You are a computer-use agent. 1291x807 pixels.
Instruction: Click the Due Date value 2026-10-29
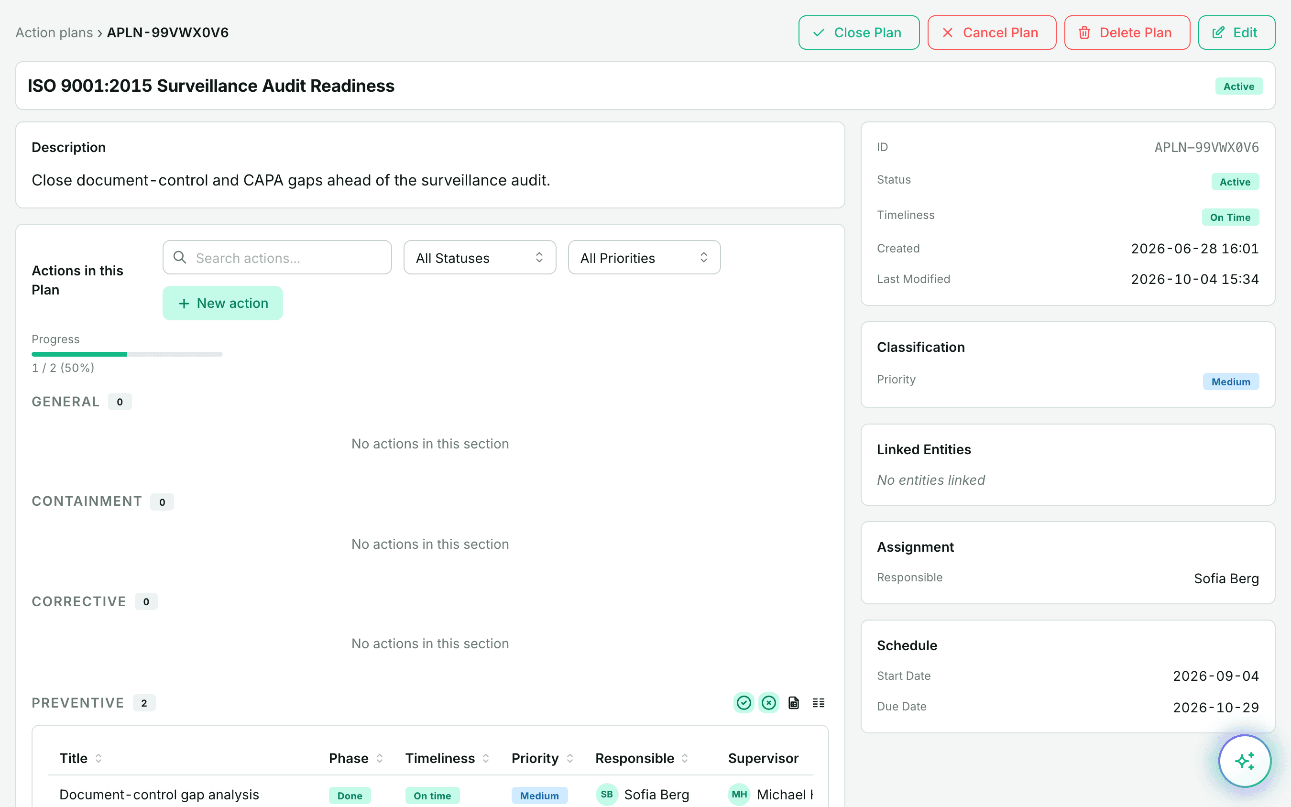coord(1216,708)
